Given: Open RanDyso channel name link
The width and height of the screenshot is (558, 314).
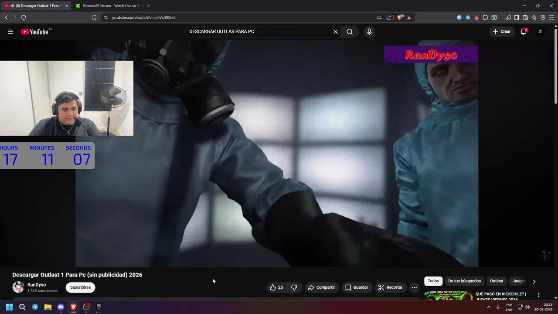Looking at the screenshot, I should [37, 285].
